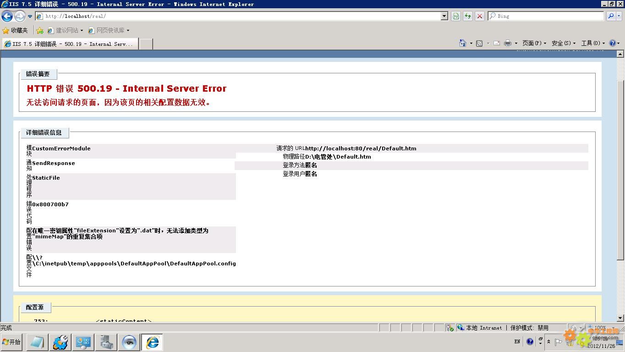Open the Help question mark icon
Viewport: 625px width, 352px height.
(x=613, y=43)
